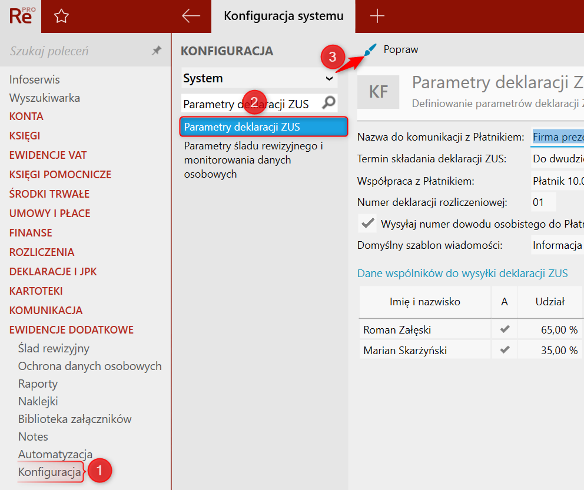Open the DEKLARACJE I JPK section
Viewport: 584px width, 490px height.
click(53, 271)
